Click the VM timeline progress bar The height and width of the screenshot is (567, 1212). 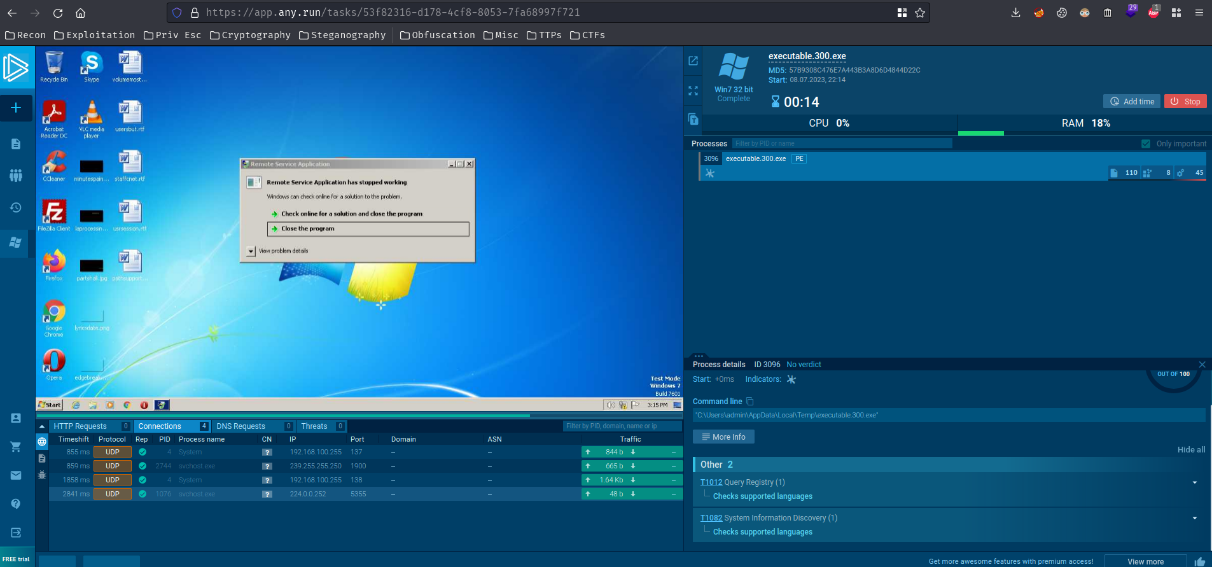click(x=359, y=416)
